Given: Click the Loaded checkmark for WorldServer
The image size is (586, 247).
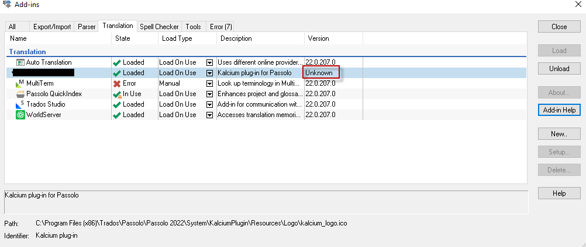Looking at the screenshot, I should [117, 115].
